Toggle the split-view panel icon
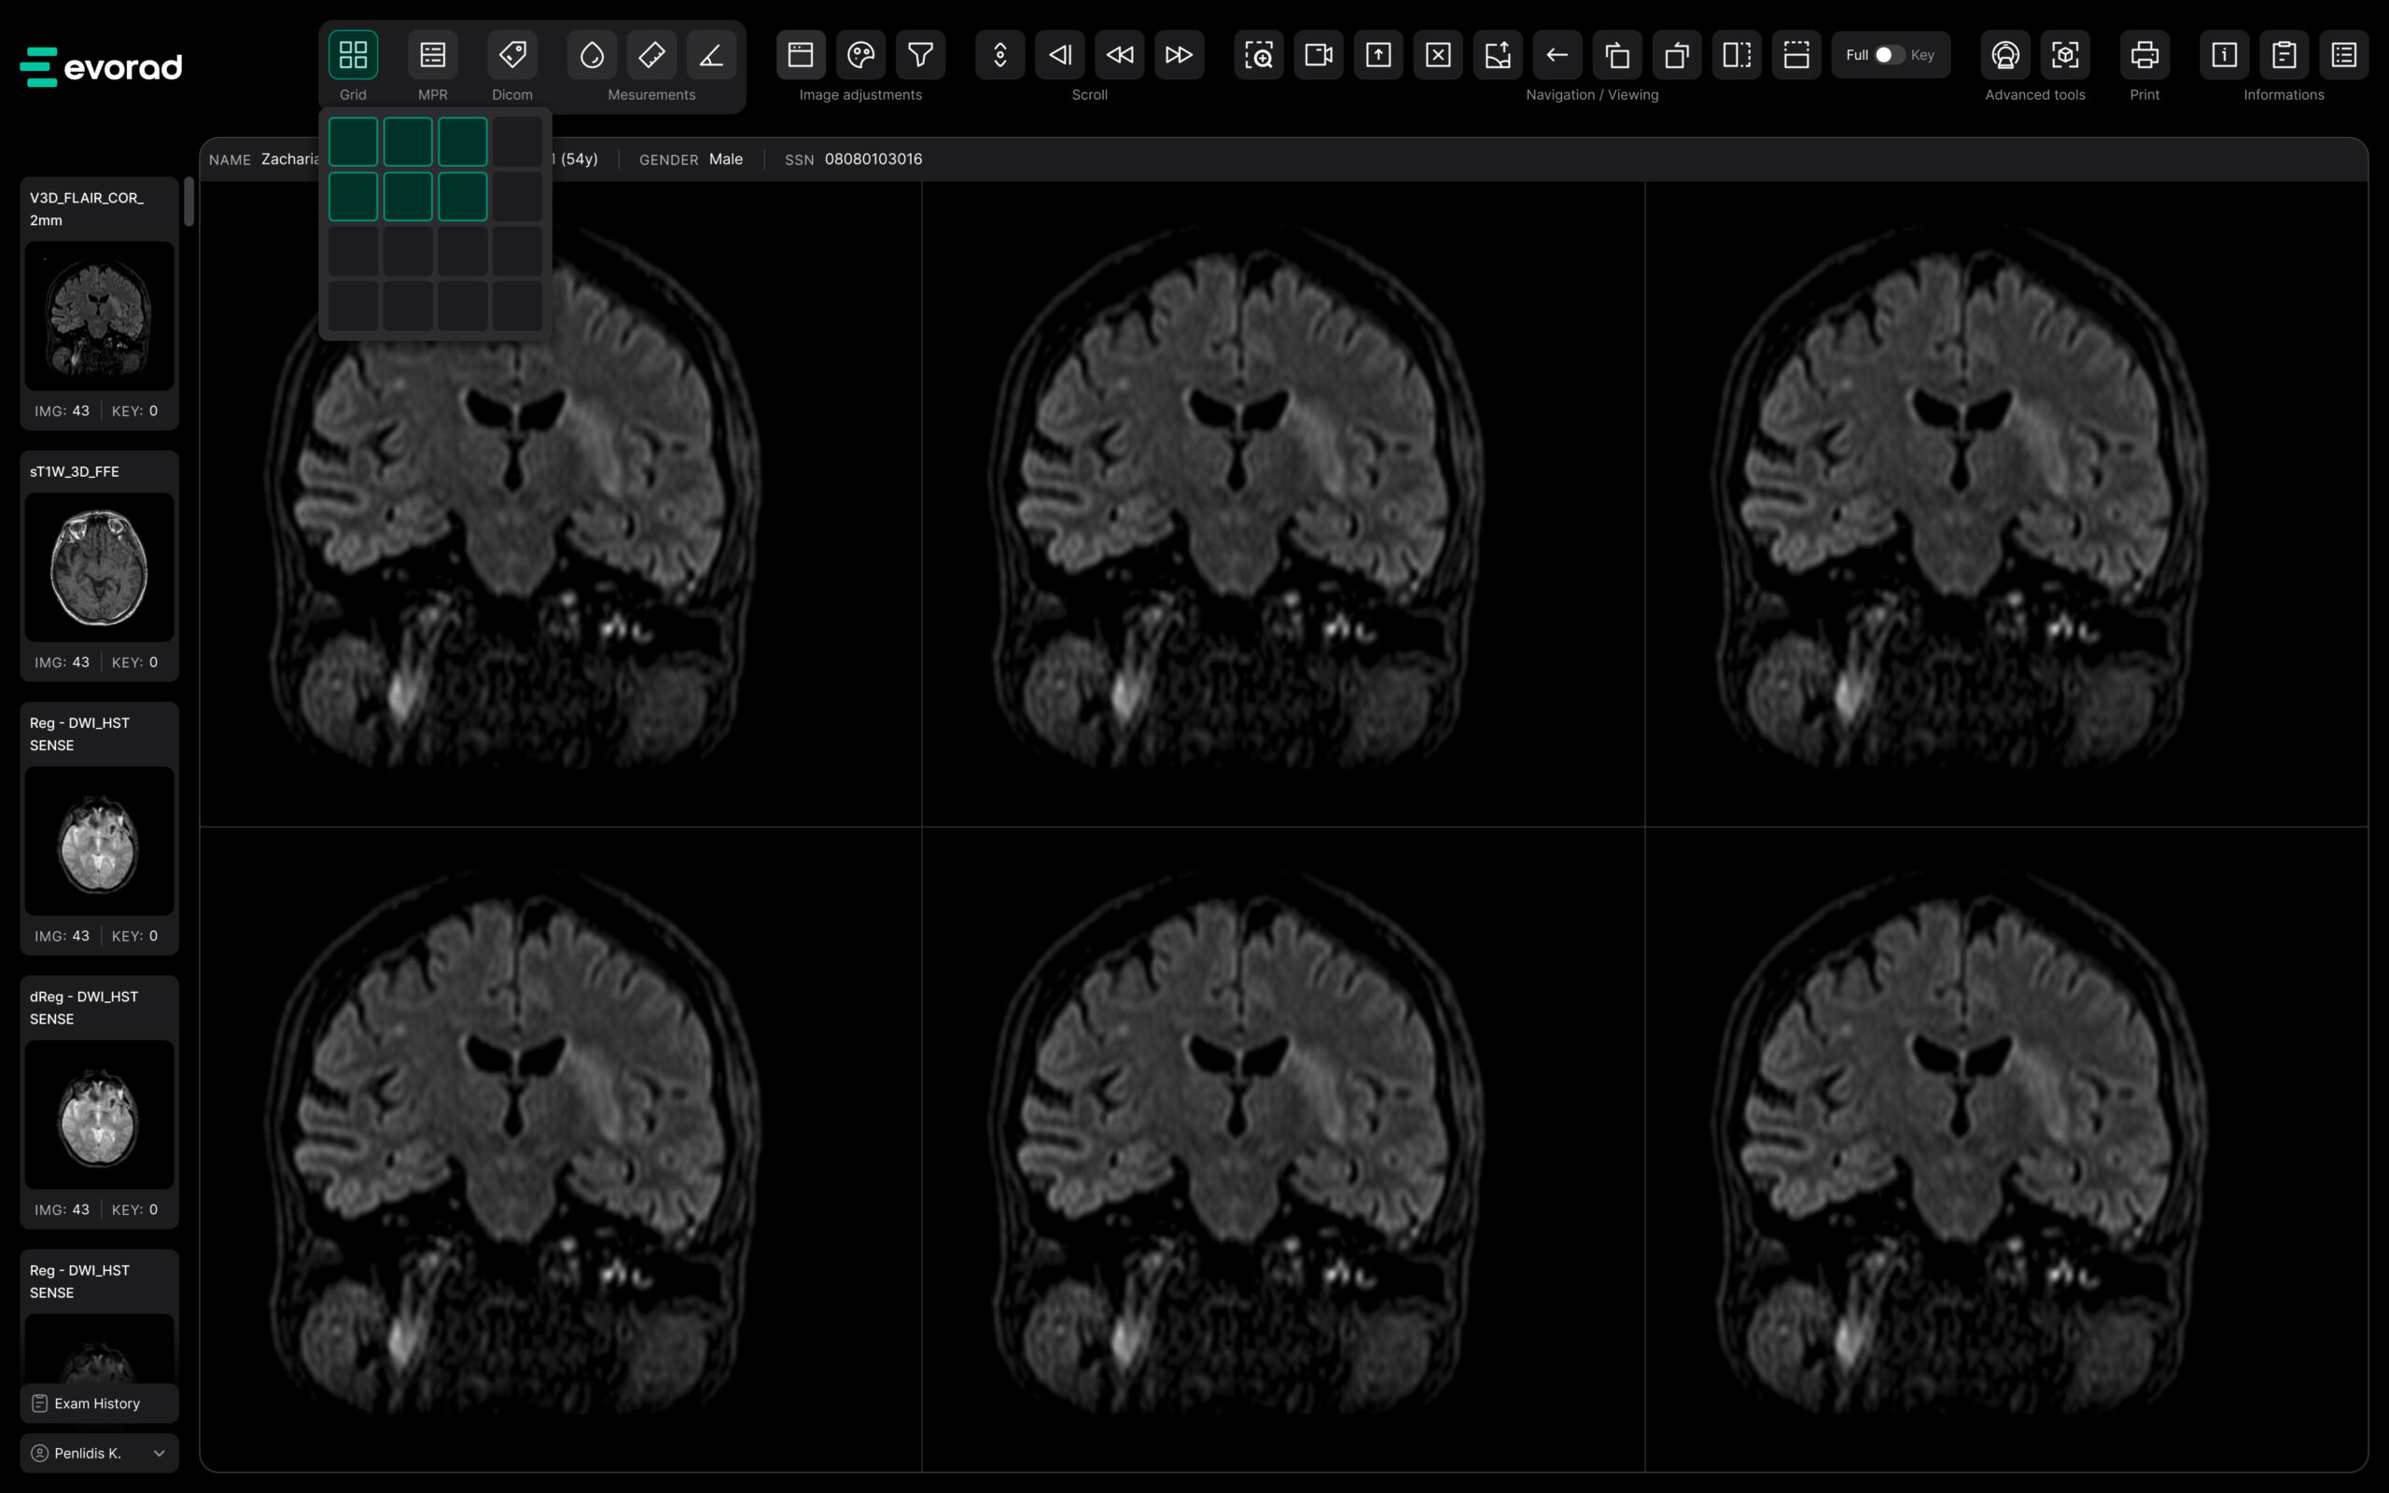Image resolution: width=2389 pixels, height=1493 pixels. pyautogui.click(x=1737, y=55)
